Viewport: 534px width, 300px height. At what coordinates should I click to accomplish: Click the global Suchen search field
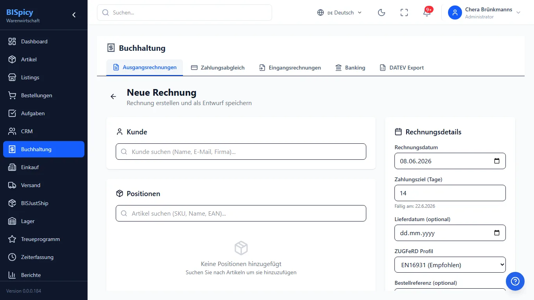[185, 12]
